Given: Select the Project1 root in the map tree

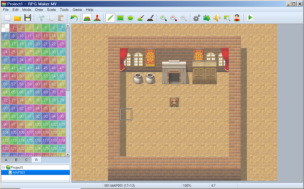Looking at the screenshot, I should [x=17, y=167].
